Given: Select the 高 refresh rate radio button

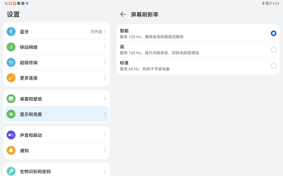Looking at the screenshot, I should (x=273, y=49).
